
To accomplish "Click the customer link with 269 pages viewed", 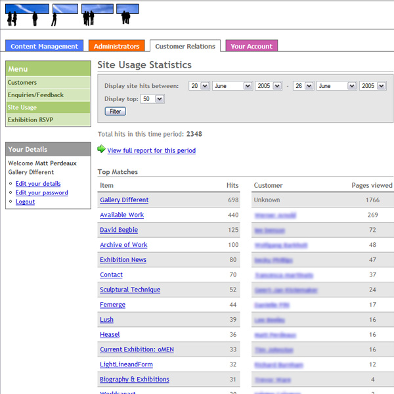I will [275, 215].
